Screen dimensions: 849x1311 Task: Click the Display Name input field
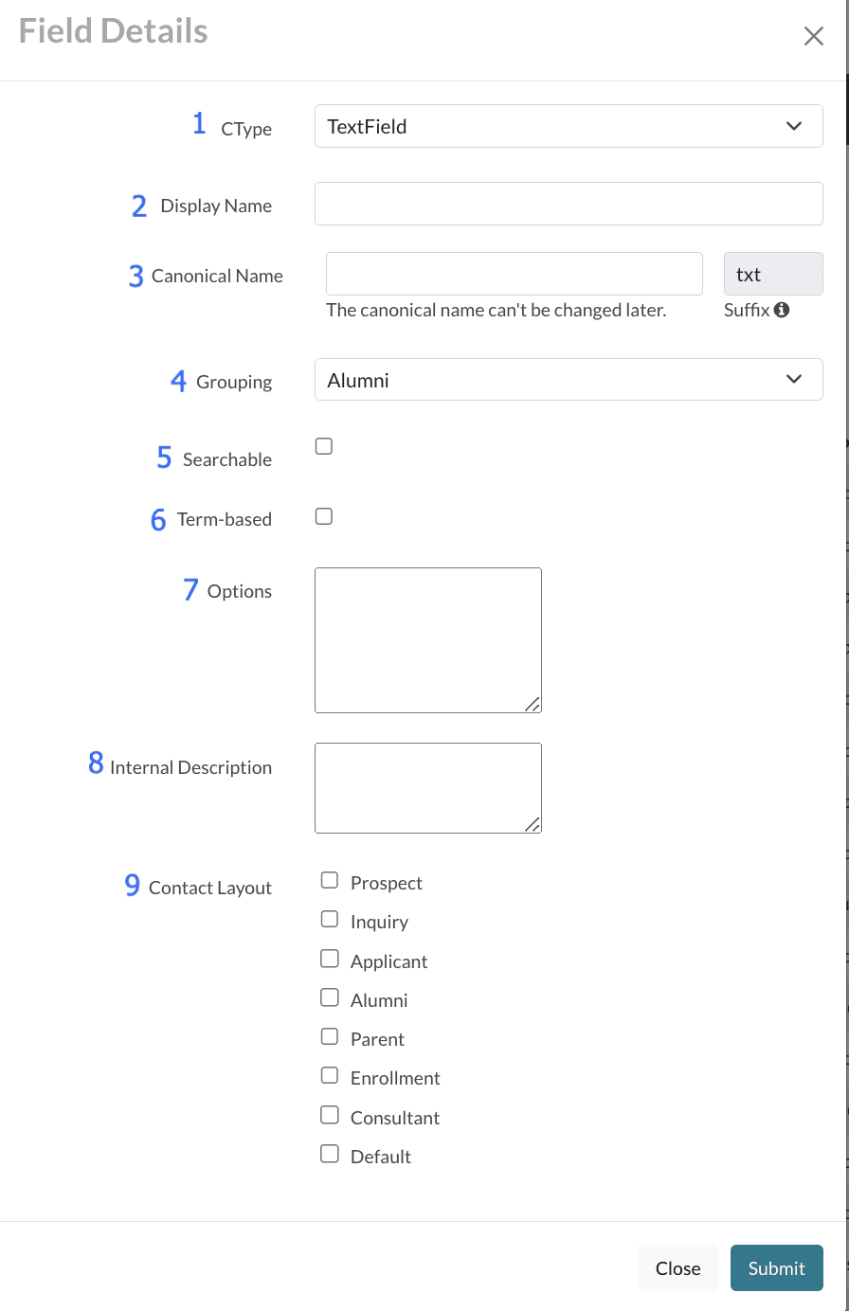click(x=568, y=203)
